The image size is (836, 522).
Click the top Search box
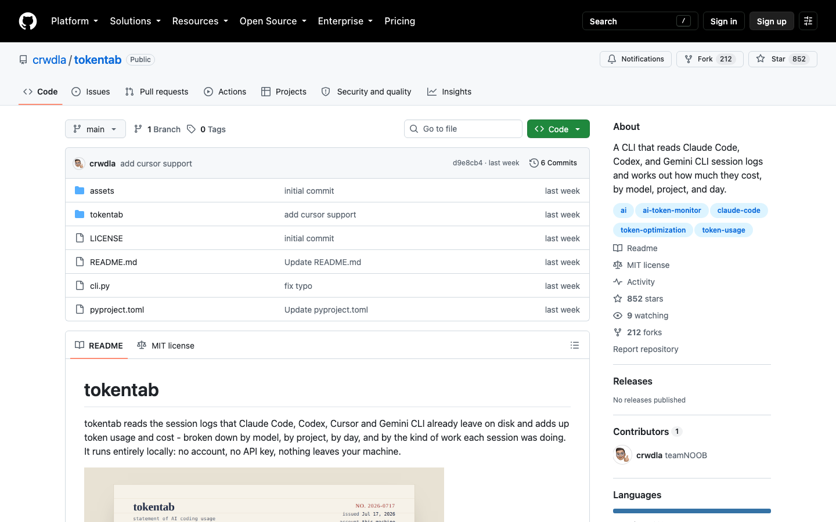(640, 21)
